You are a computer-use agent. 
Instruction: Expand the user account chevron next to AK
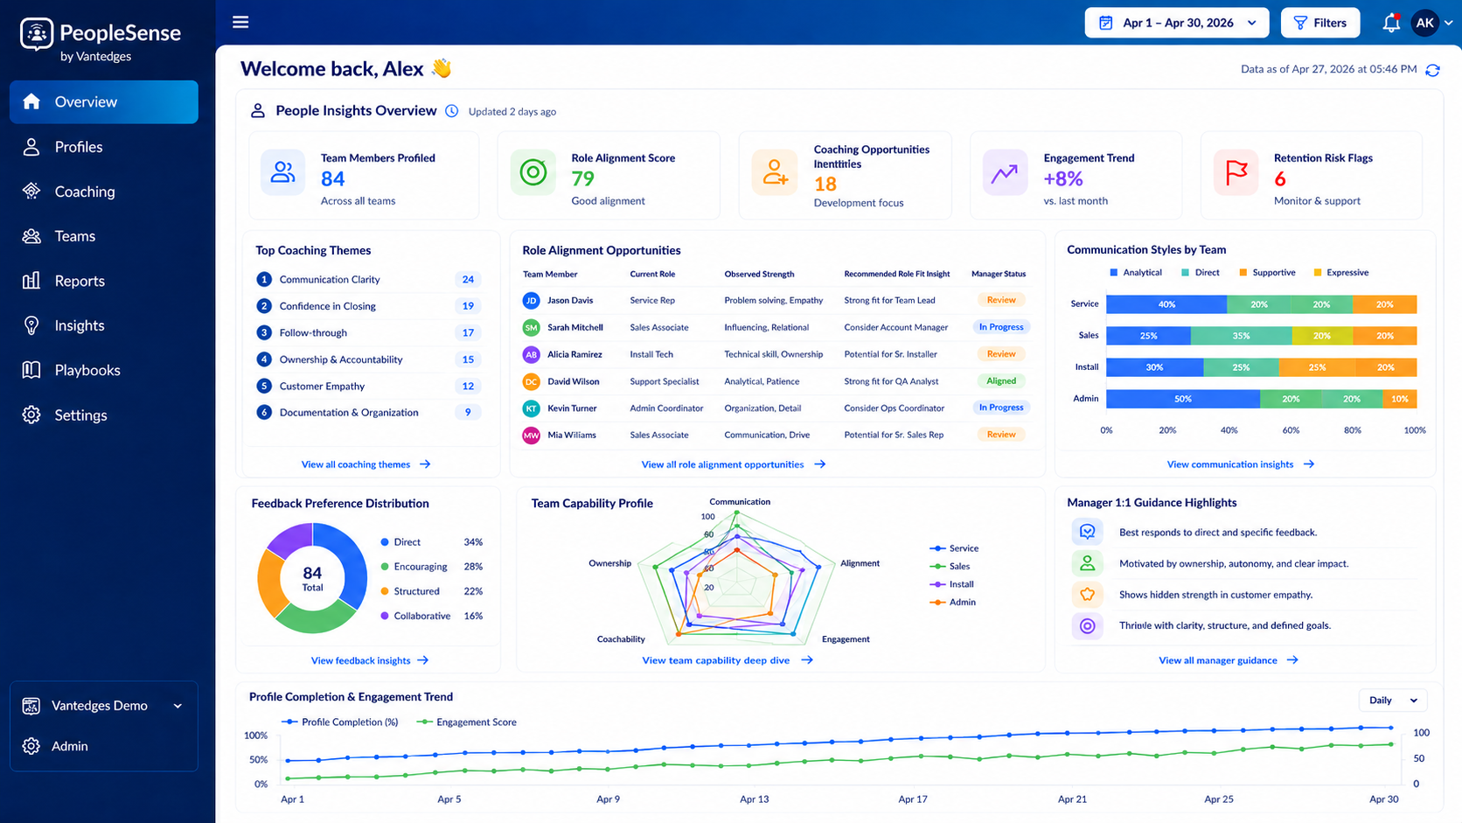pyautogui.click(x=1449, y=24)
